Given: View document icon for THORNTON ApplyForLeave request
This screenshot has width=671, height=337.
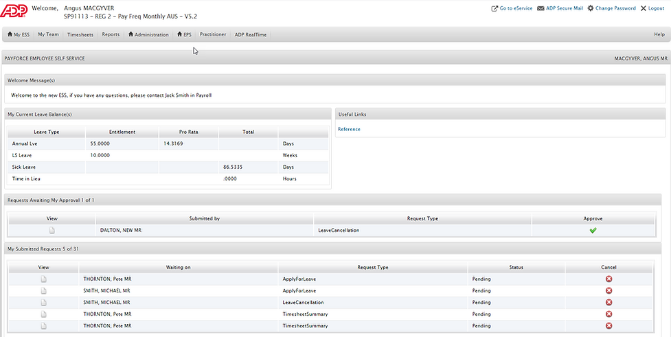Looking at the screenshot, I should 44,279.
